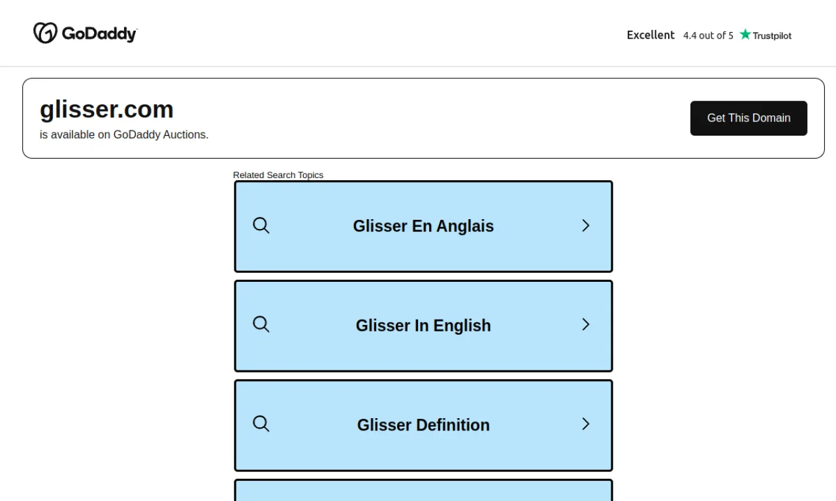The width and height of the screenshot is (836, 501).
Task: Click search icon beside Glisser In English
Action: 261,325
